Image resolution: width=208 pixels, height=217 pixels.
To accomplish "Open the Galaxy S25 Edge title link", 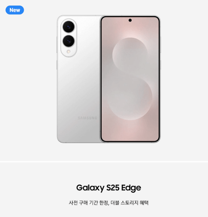I will point(109,188).
